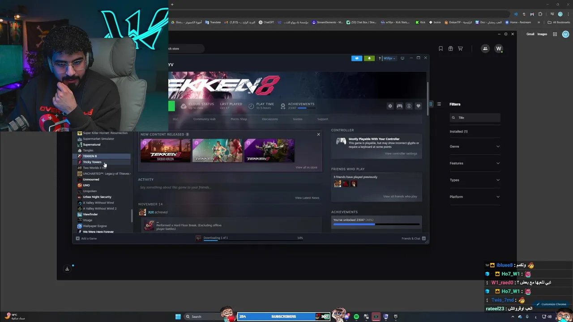Expand Genre filter dropdown
The width and height of the screenshot is (573, 322).
point(475,146)
